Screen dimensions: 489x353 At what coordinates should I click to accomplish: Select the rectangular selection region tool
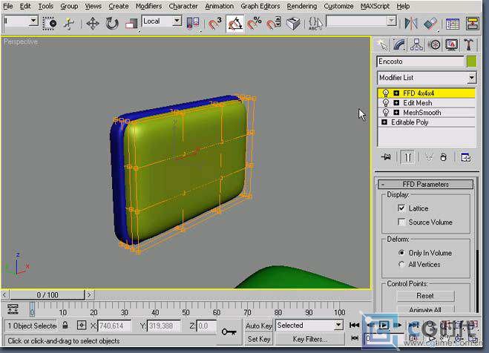click(49, 24)
